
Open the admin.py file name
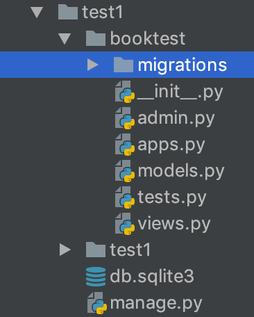[176, 119]
